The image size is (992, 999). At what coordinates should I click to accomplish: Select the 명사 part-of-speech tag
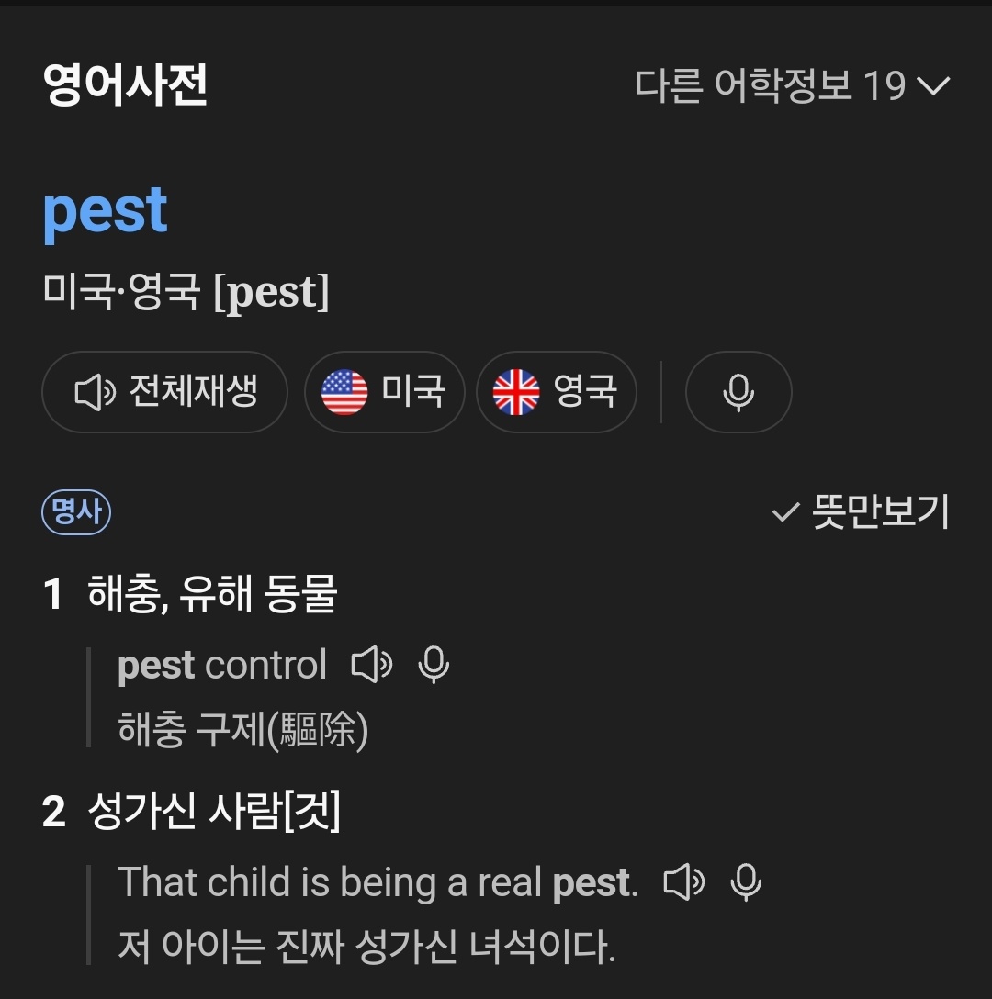tap(76, 512)
